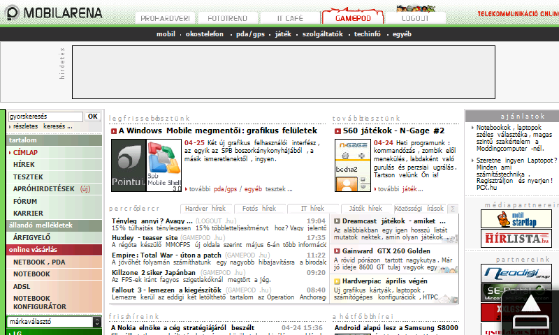The image size is (559, 335).
Task: Open the Tényleg annyi? Avagy news item
Action: coord(152,221)
